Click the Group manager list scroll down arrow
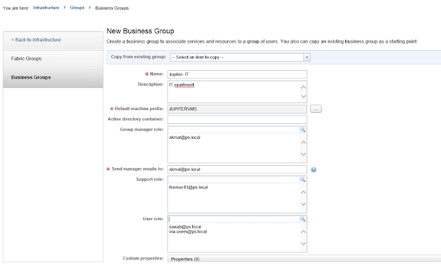441x267 pixels. (303, 154)
